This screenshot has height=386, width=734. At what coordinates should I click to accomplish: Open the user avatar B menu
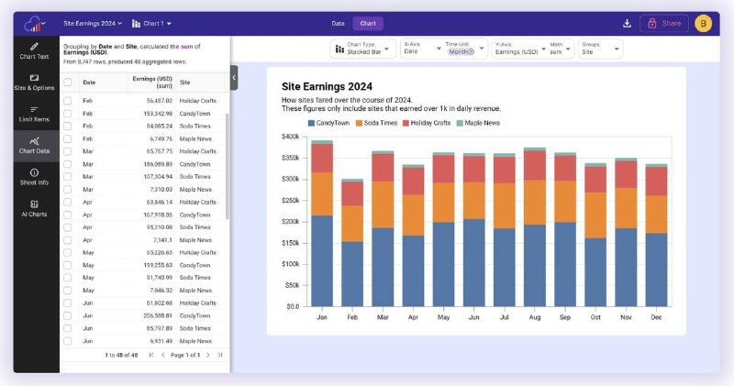point(703,24)
